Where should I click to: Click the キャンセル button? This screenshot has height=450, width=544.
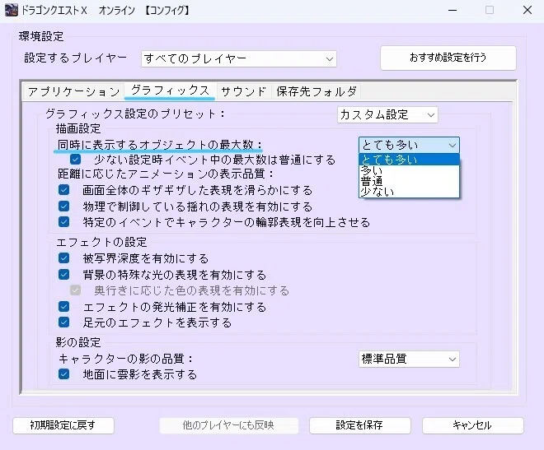pos(472,425)
